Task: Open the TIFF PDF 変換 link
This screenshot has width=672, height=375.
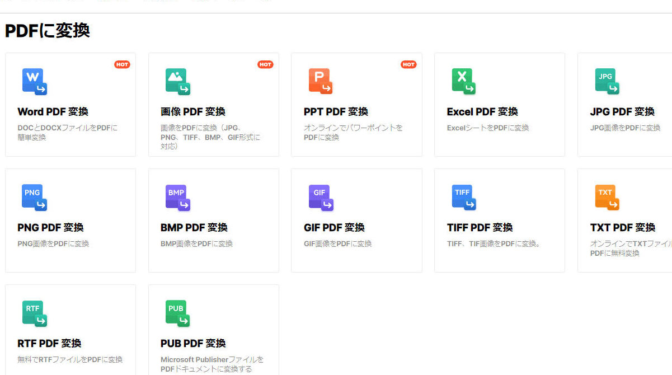Action: coord(480,228)
